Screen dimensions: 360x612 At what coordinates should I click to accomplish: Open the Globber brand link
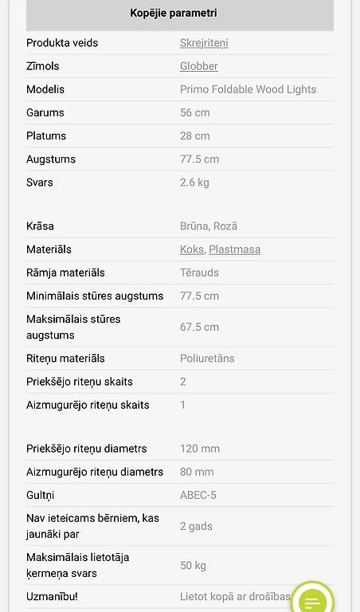point(198,66)
